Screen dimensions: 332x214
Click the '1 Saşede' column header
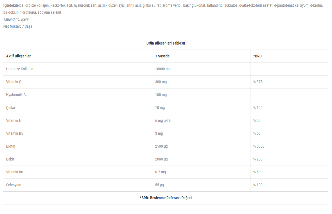162,56
